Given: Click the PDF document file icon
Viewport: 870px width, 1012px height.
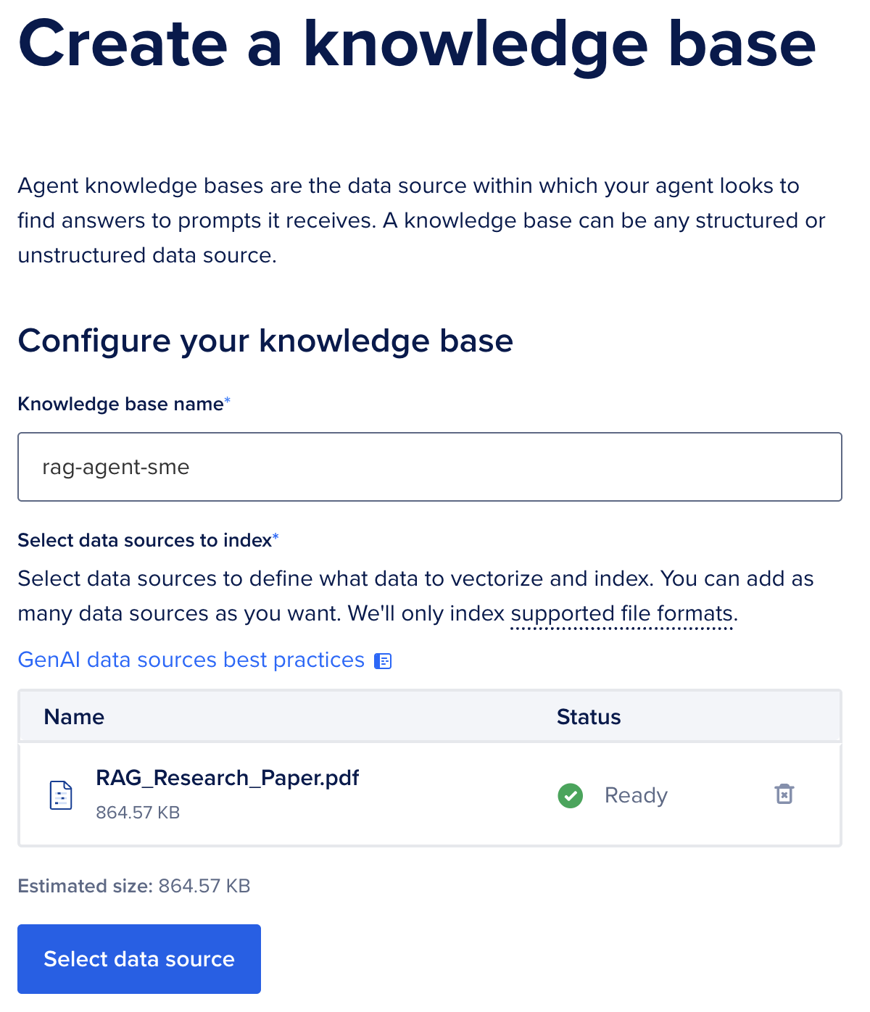Looking at the screenshot, I should pyautogui.click(x=61, y=795).
